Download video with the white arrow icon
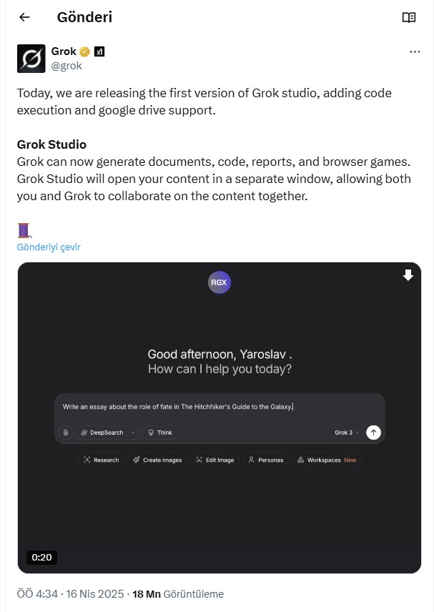The width and height of the screenshot is (434, 612). pos(408,275)
